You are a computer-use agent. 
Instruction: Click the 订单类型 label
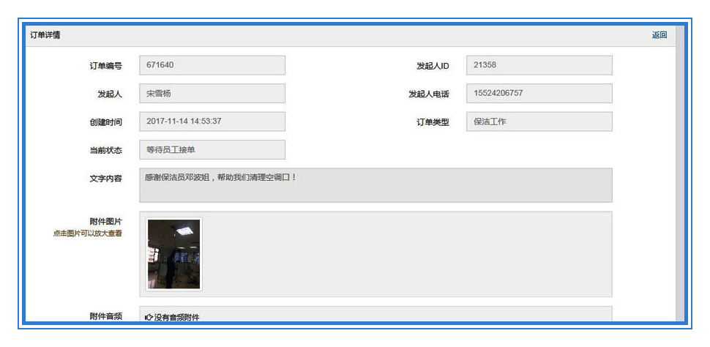(x=433, y=122)
